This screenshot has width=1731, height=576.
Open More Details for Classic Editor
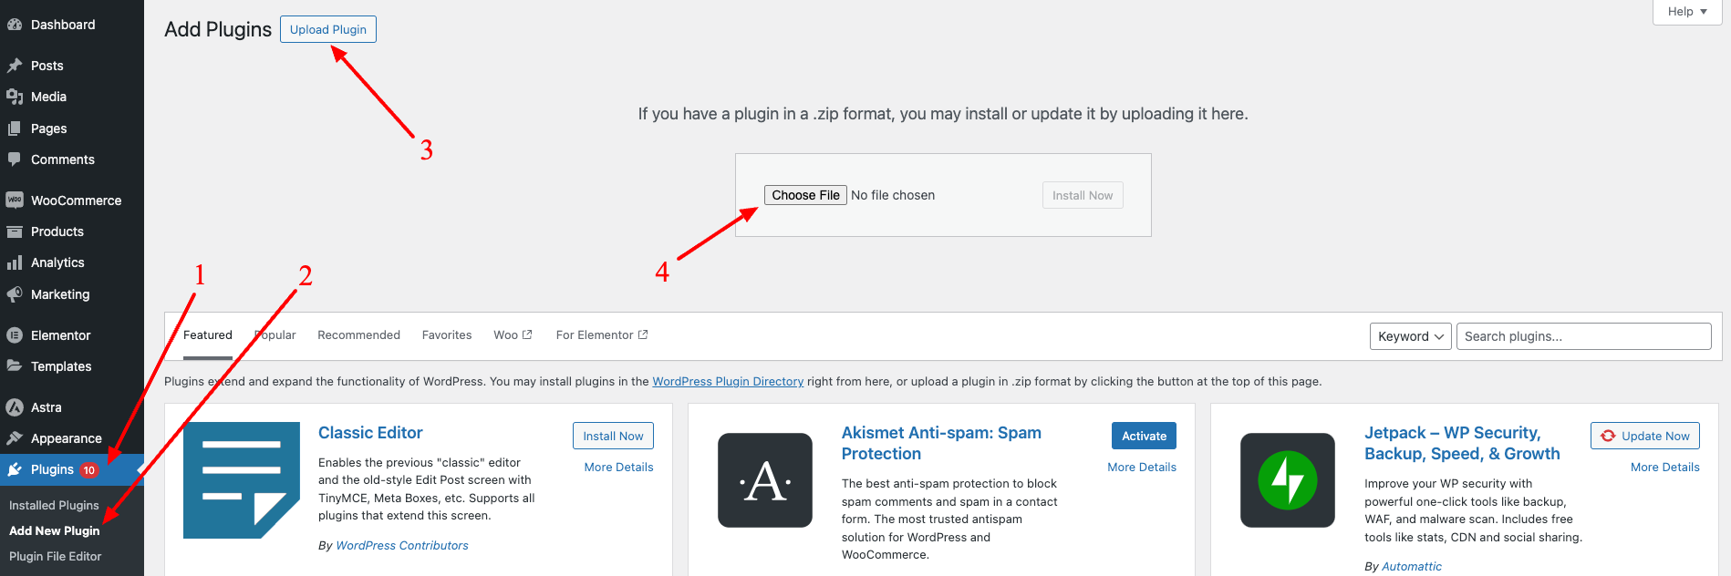click(619, 467)
